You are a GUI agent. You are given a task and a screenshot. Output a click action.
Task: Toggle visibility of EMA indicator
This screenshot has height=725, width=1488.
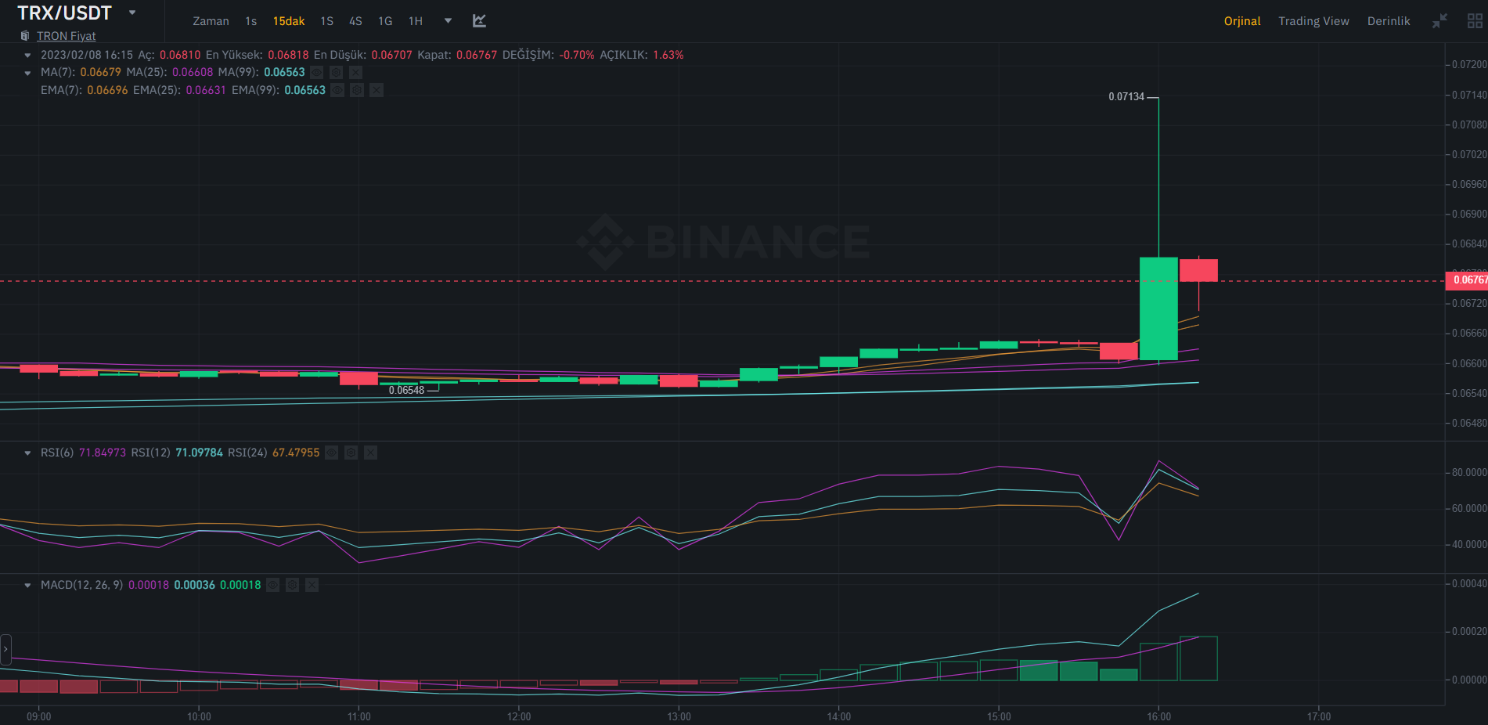tap(337, 90)
